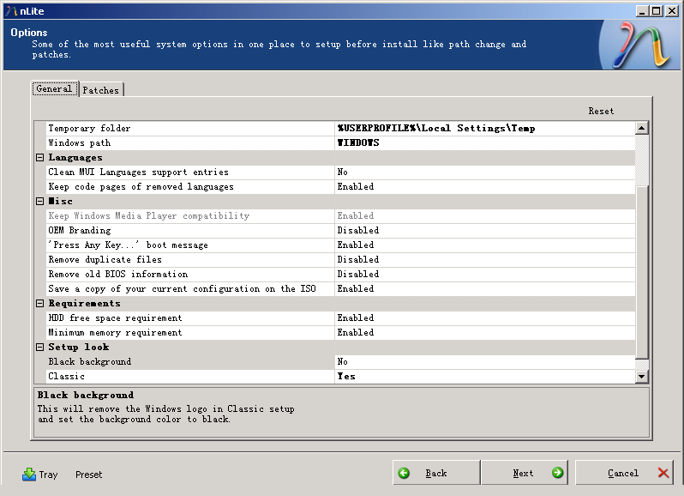
Task: Open the Preset menu
Action: pyautogui.click(x=88, y=475)
